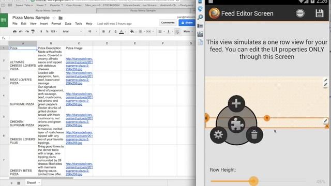Open image link in Meat Lover's Pizza row
The image size is (331, 186).
click(79, 78)
